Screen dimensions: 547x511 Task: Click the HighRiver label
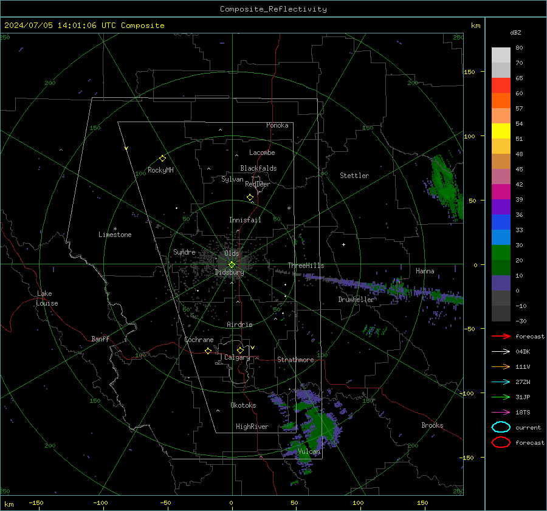pos(252,427)
